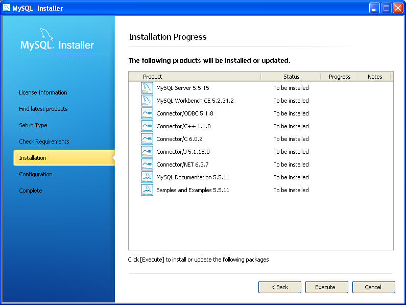The height and width of the screenshot is (305, 406).
Task: Select the Connector/C++ 1.1.0 icon
Action: [x=147, y=126]
